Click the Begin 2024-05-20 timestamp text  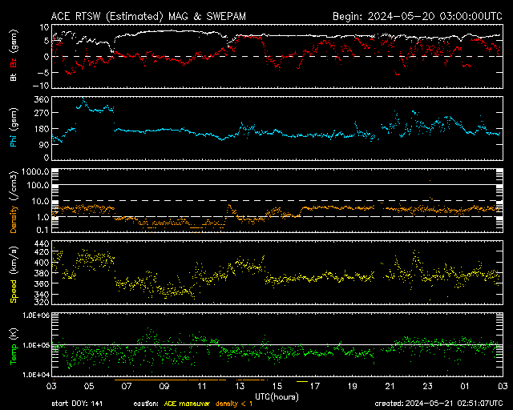coord(416,16)
